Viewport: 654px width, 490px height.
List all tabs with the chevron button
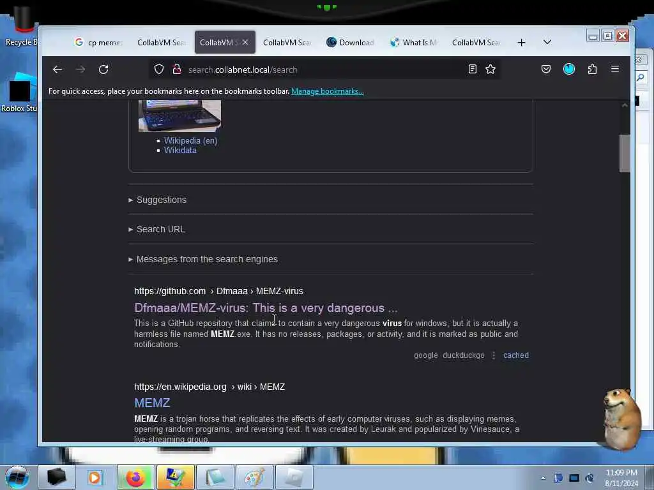click(x=547, y=42)
